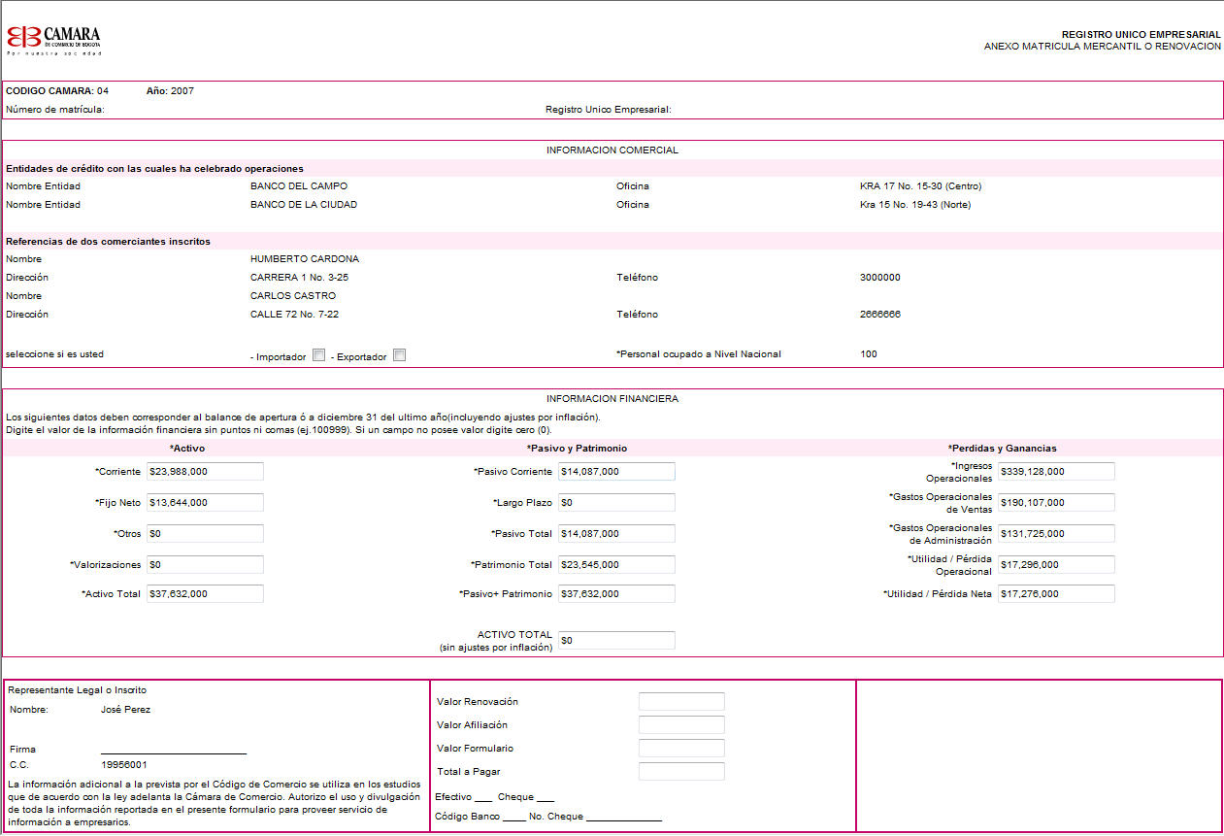Focus the Utilidad / Pérdida Operacional field
The image size is (1224, 836).
click(x=1056, y=564)
